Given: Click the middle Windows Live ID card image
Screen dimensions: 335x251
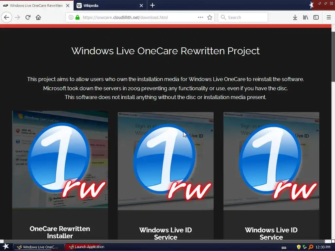Looking at the screenshot, I should click(x=166, y=161).
